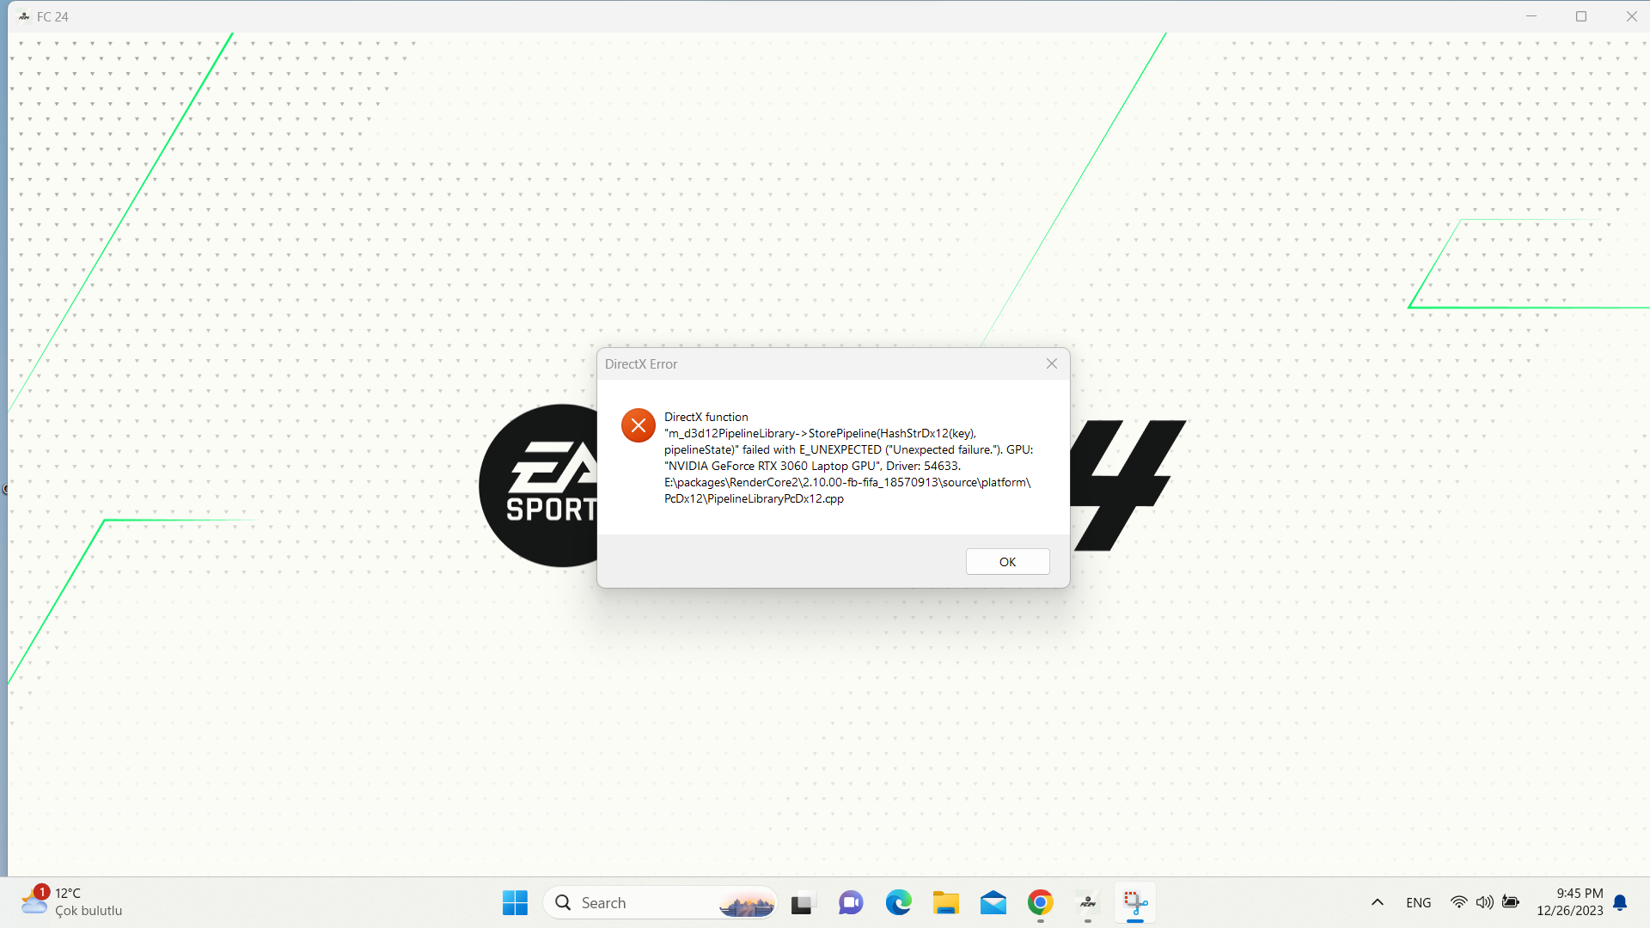Expand the hidden system tray icons
The width and height of the screenshot is (1650, 928).
1377,903
